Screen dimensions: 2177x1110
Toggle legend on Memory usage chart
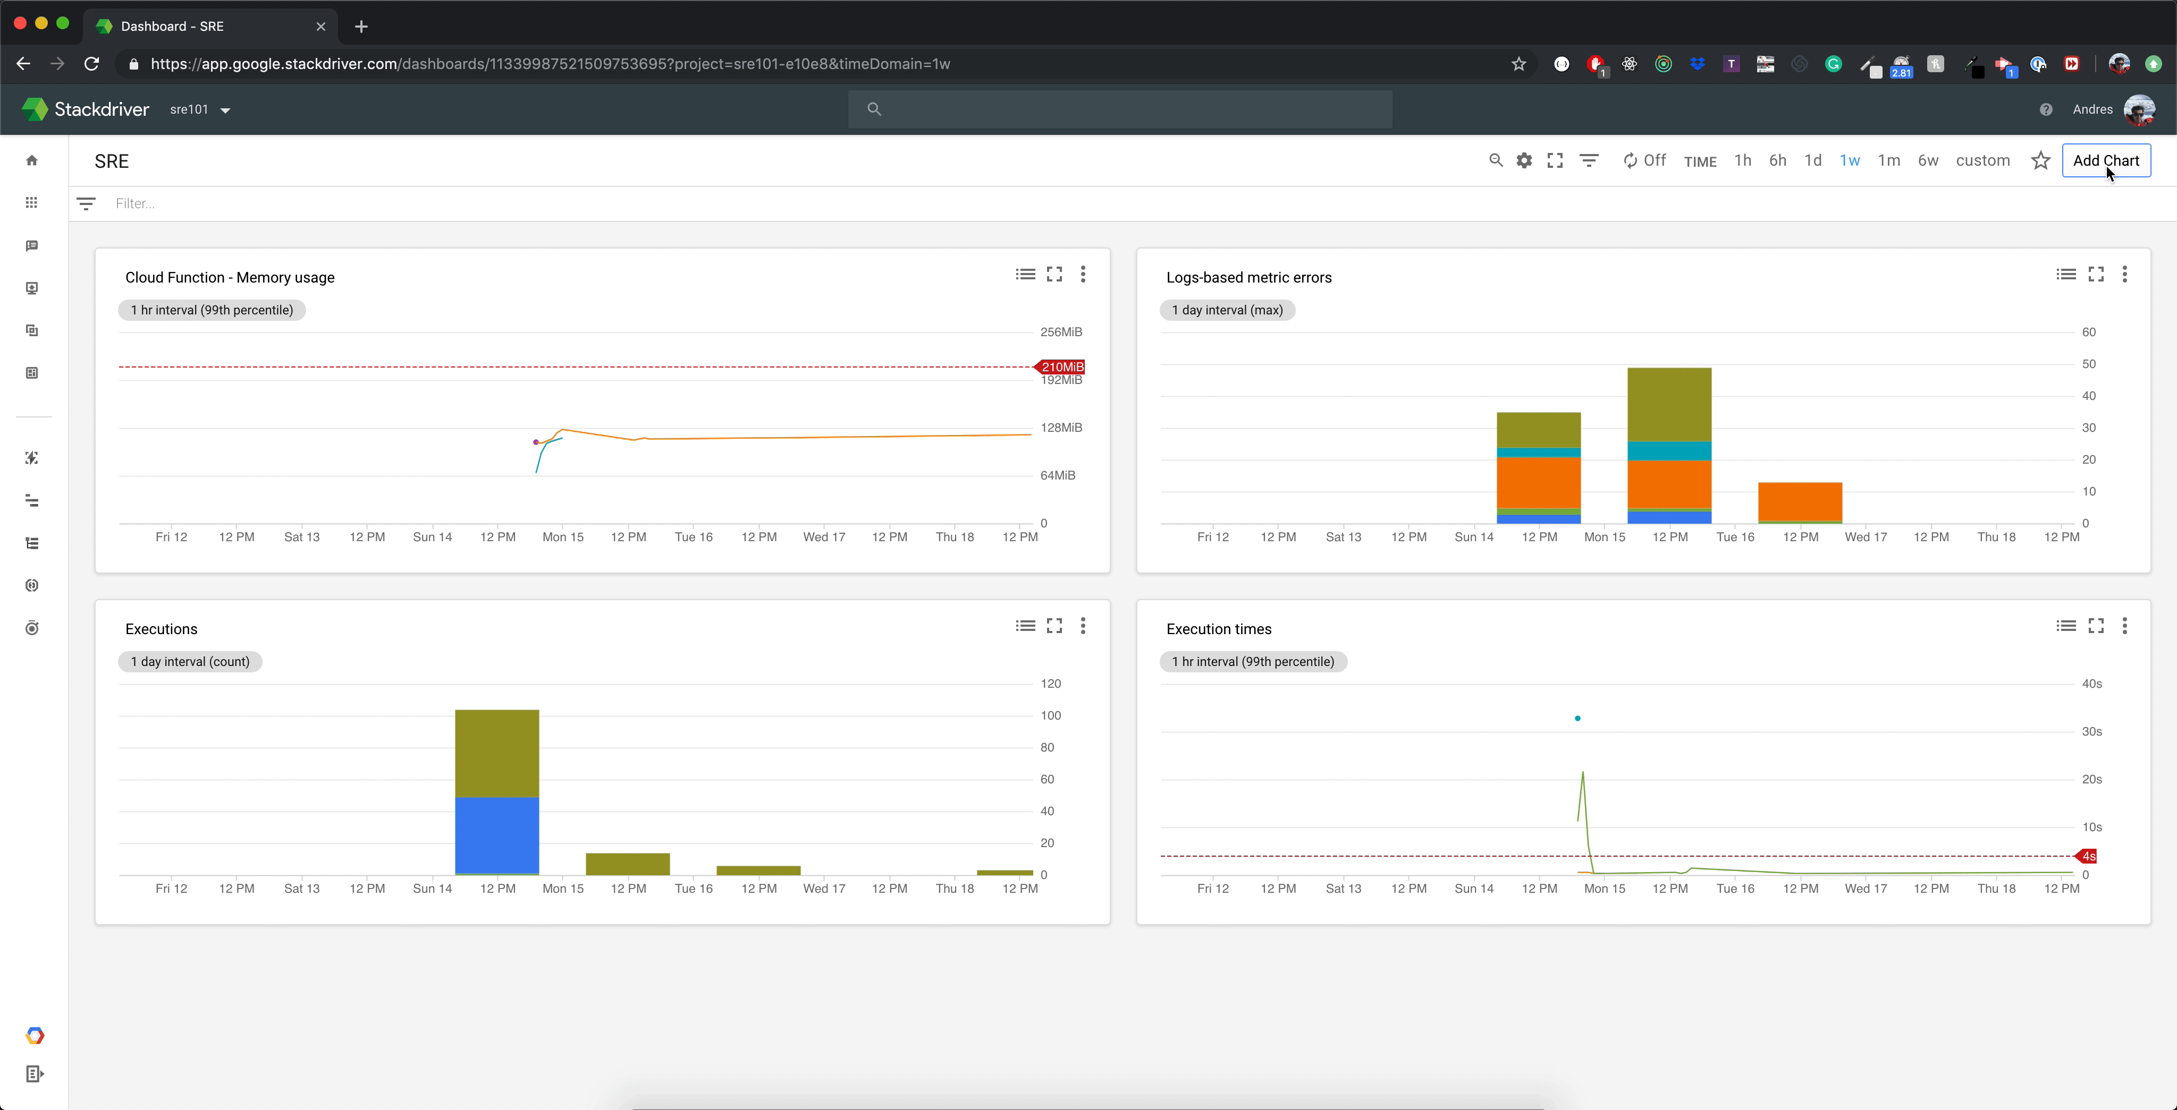1025,275
